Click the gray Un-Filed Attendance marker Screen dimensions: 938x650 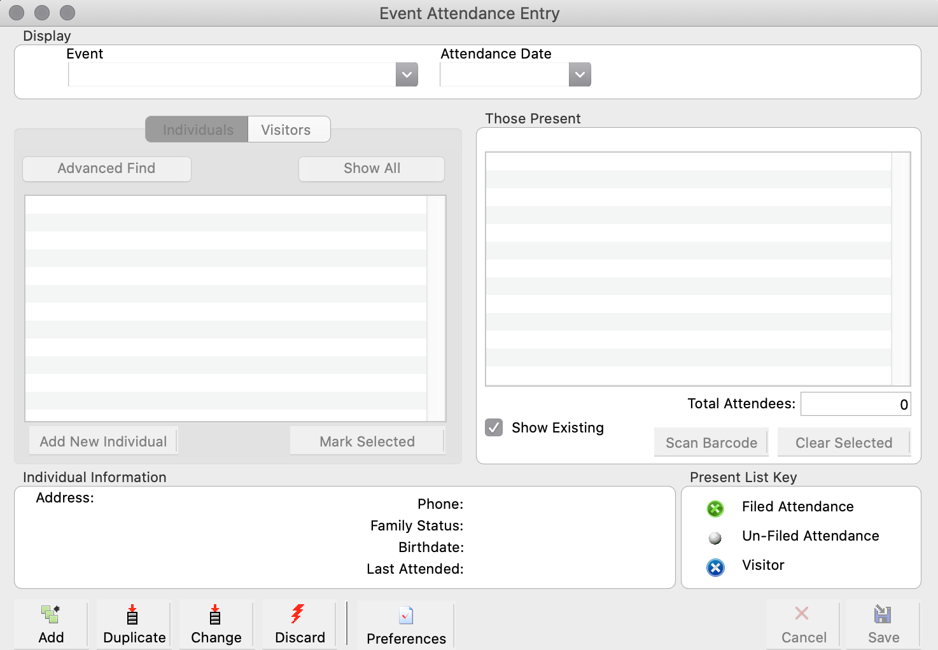(715, 537)
